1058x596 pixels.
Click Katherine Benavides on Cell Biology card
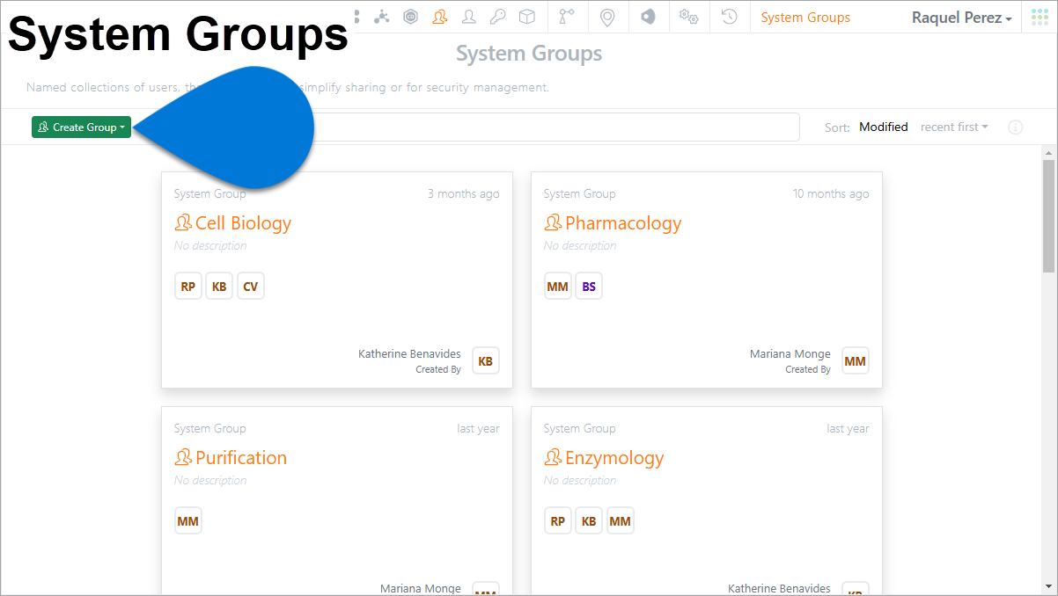pyautogui.click(x=409, y=353)
